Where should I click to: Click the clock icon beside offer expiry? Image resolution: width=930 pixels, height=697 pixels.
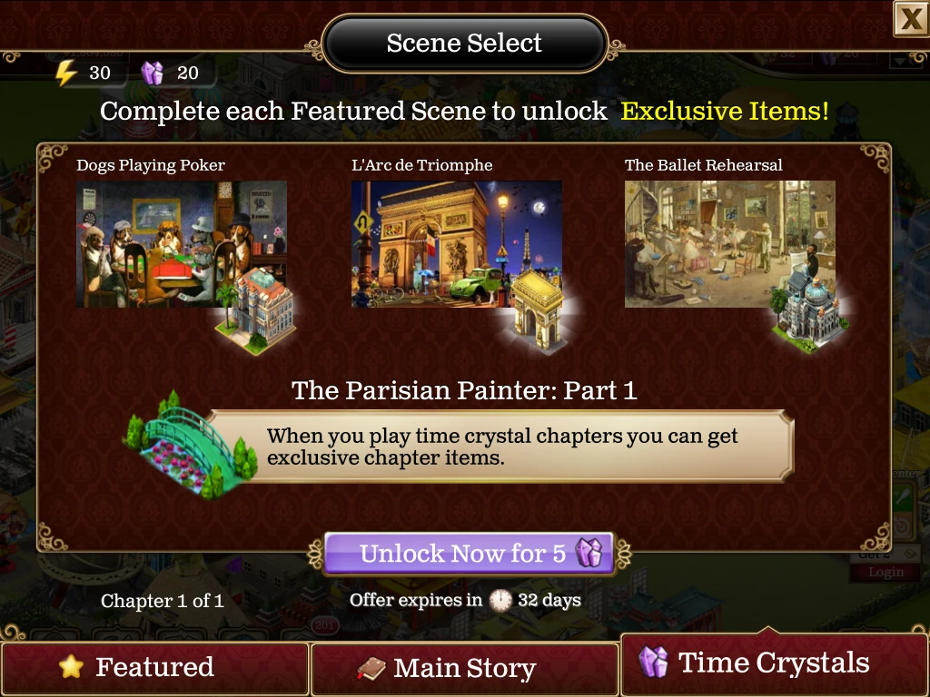point(500,601)
